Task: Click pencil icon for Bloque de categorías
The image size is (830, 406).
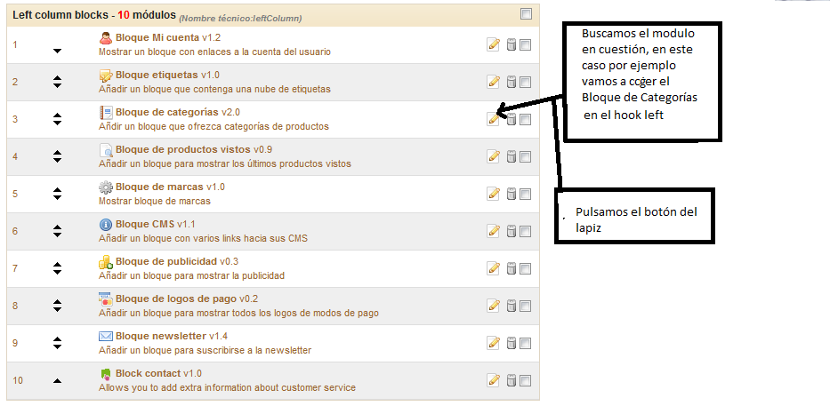Action: click(493, 119)
